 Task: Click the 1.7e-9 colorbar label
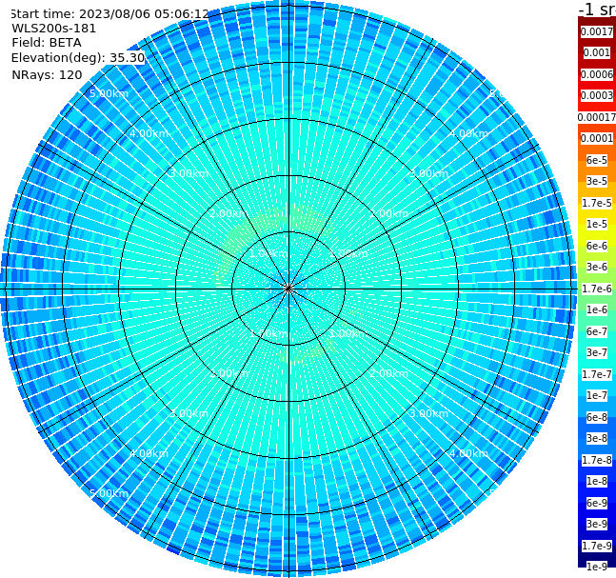(597, 546)
